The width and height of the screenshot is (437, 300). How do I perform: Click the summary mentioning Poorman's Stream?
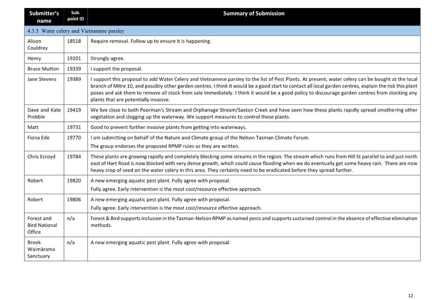coord(254,113)
